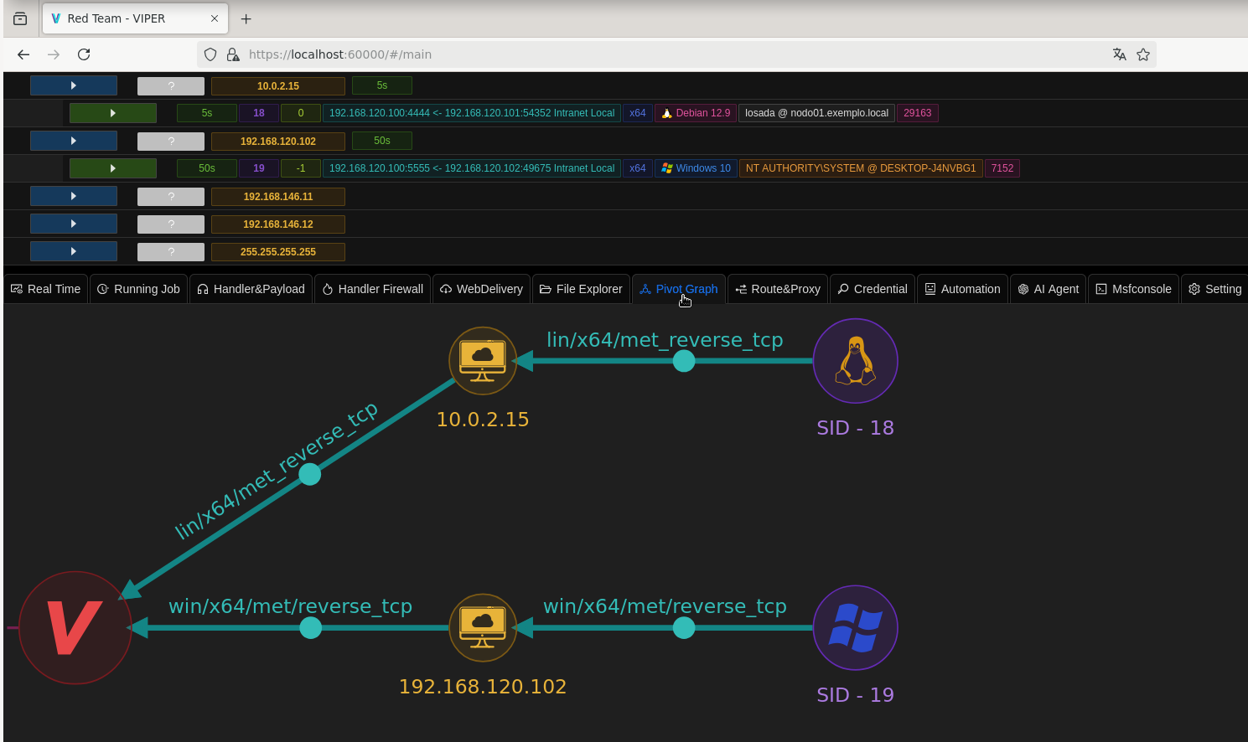Switch to the Running Job tab
The width and height of the screenshot is (1248, 742).
[x=138, y=289]
